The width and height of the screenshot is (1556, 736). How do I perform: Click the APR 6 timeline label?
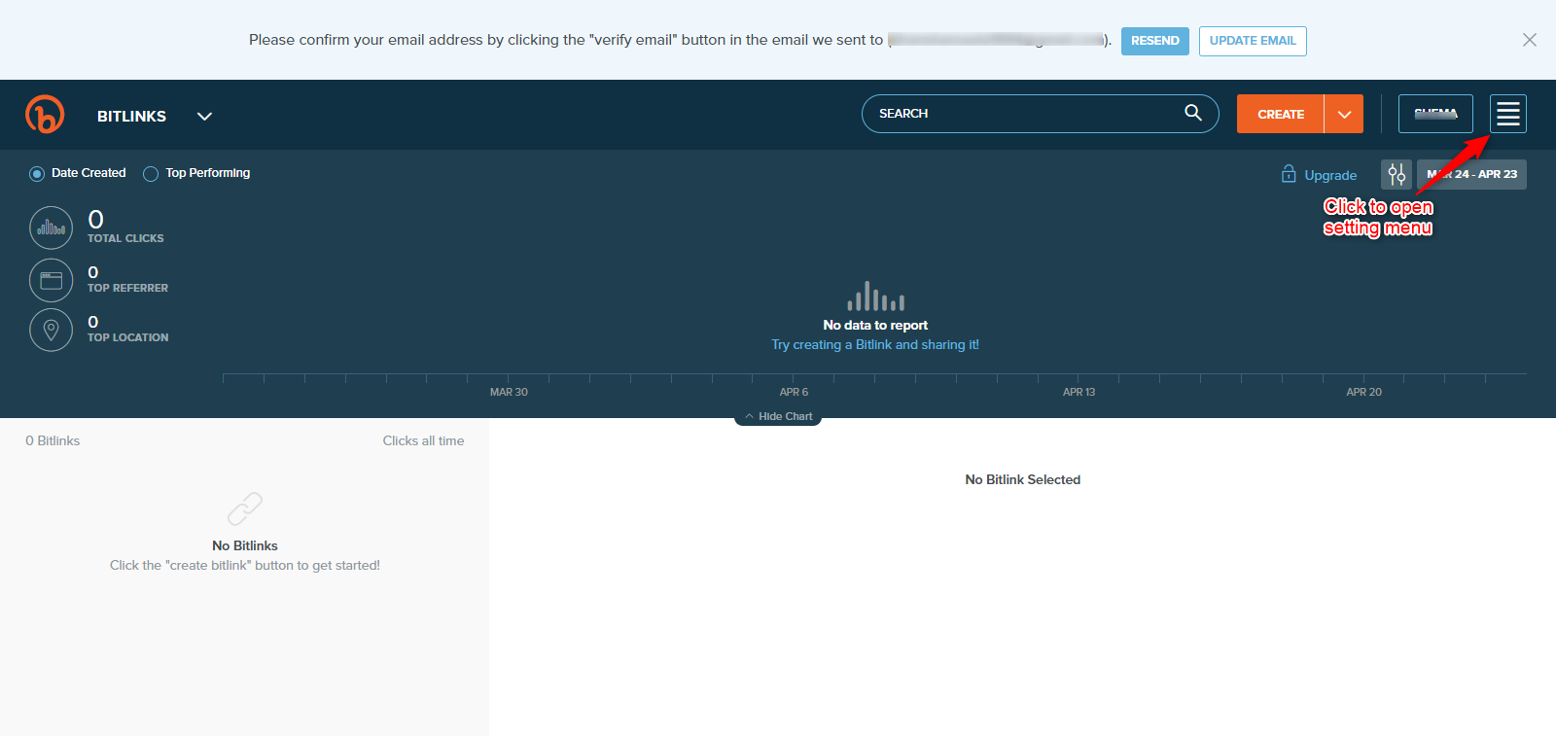794,392
